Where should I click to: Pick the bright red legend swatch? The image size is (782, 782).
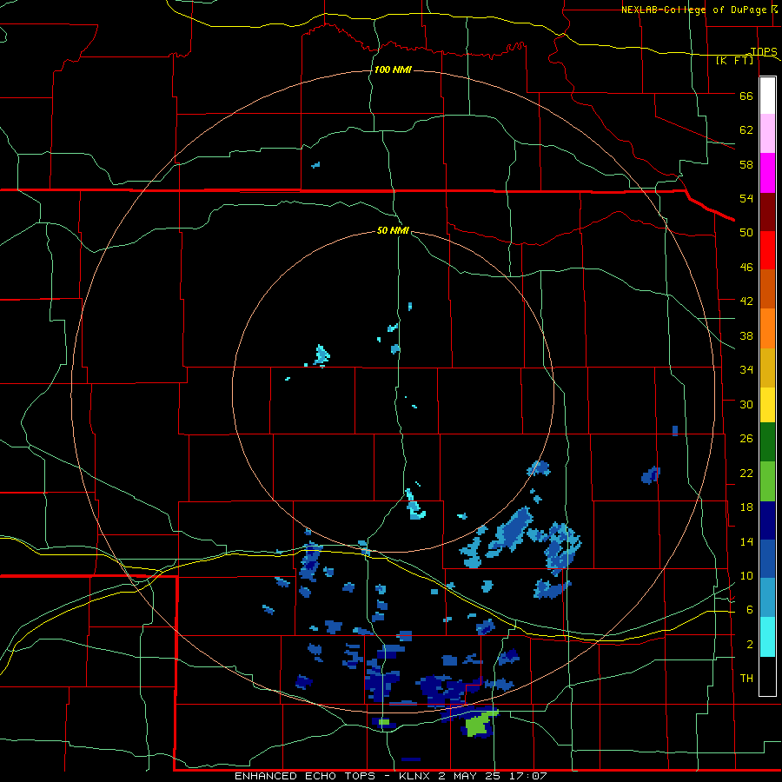click(767, 250)
